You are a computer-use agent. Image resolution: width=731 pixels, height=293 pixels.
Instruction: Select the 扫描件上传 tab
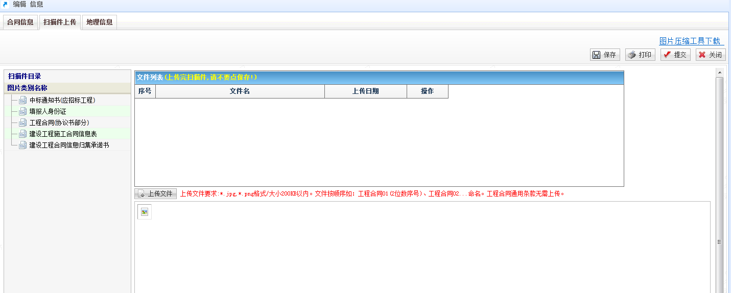click(x=60, y=22)
